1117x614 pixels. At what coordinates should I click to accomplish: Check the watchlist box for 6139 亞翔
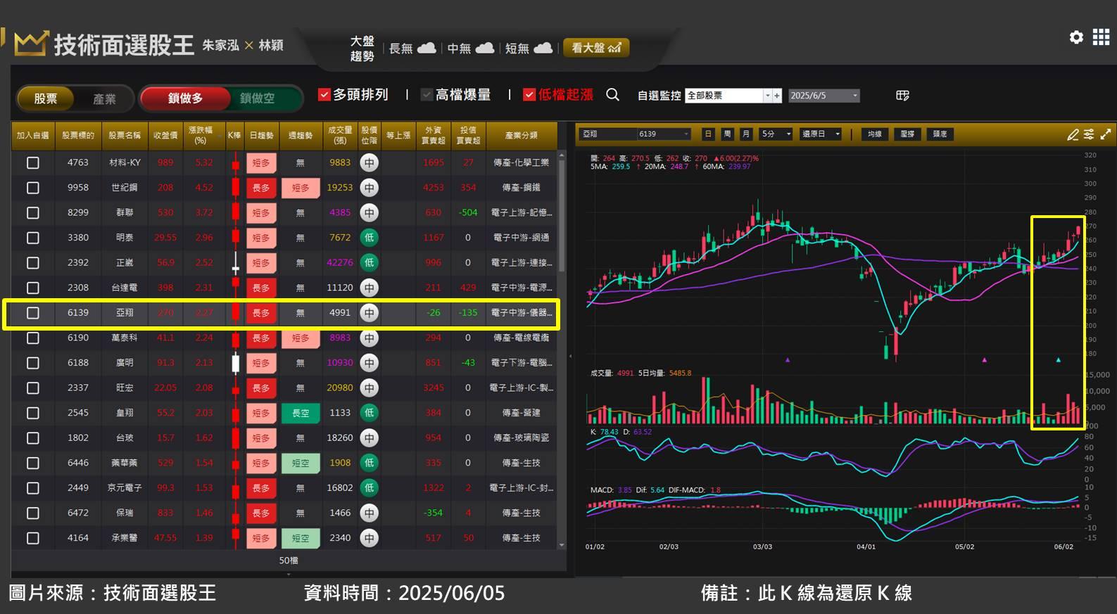pos(32,313)
